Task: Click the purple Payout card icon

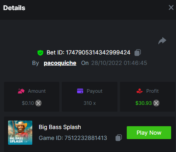Action: pyautogui.click(x=80, y=91)
